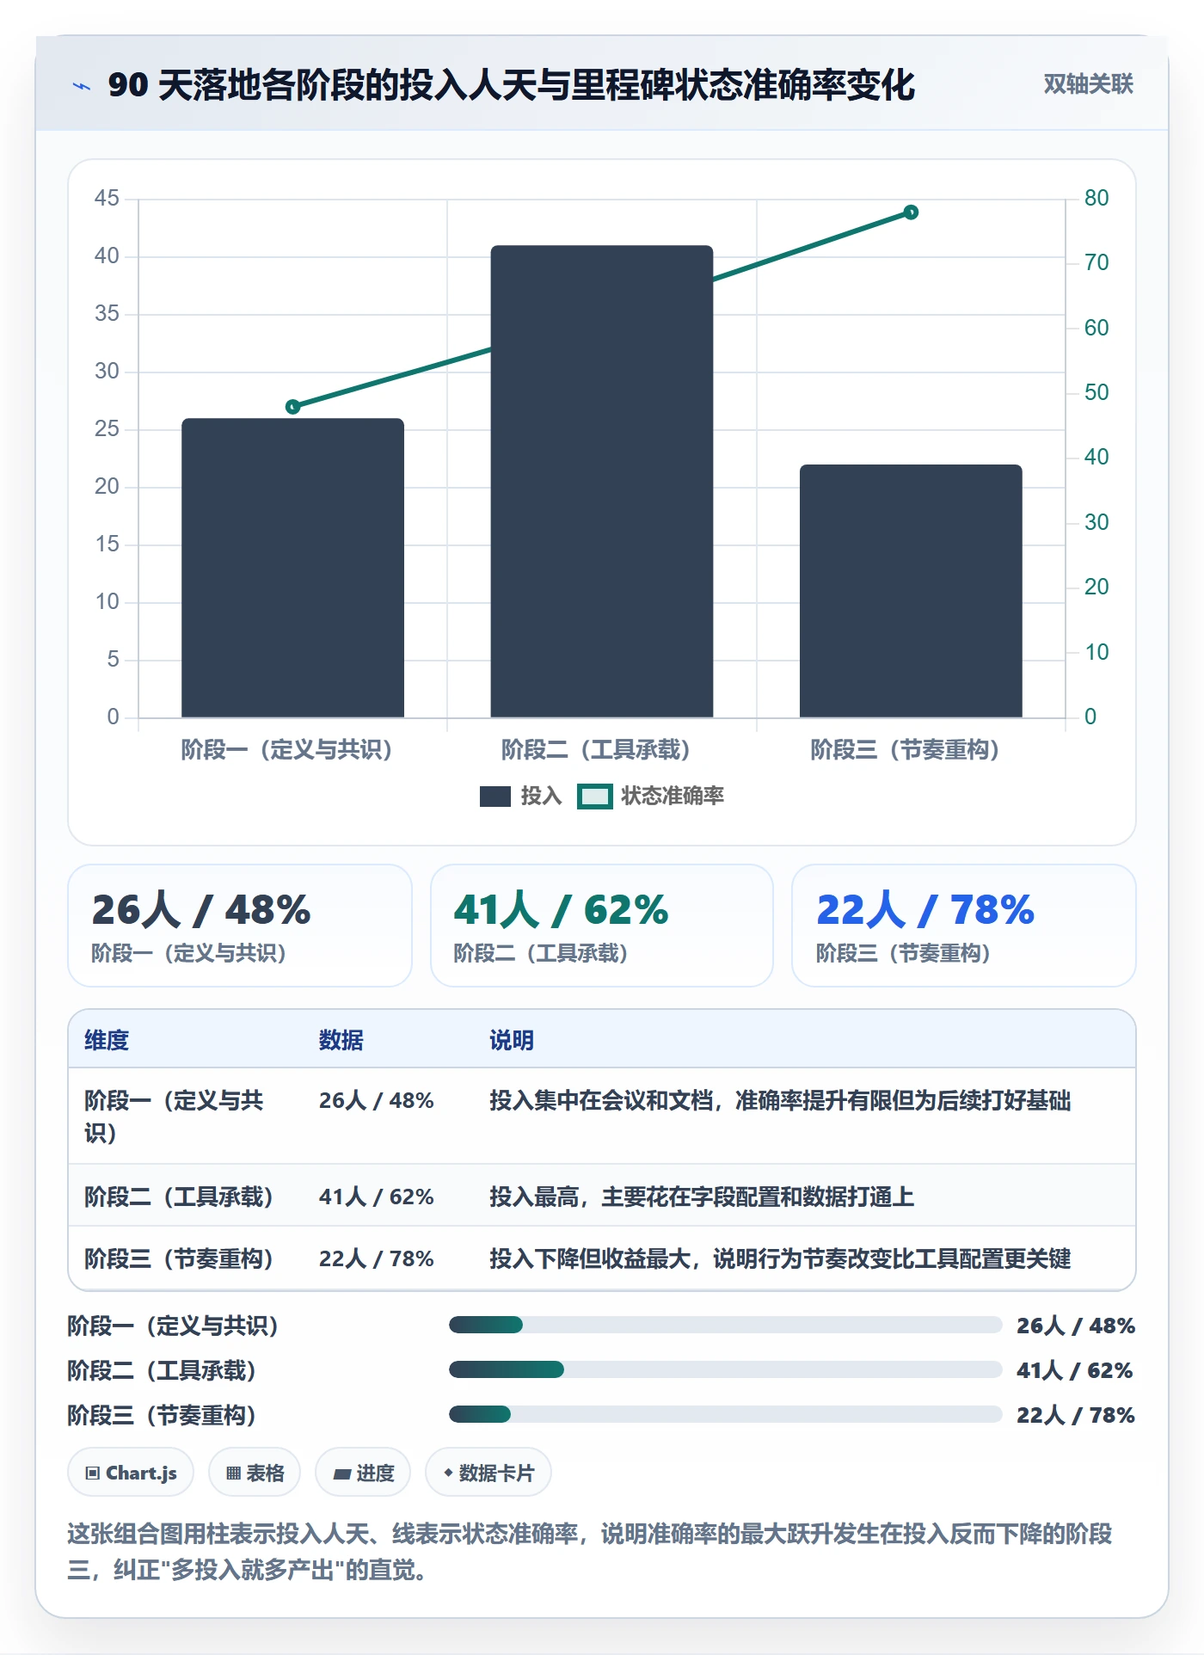Click the description starting 投入最高
The height and width of the screenshot is (1655, 1204).
702,1197
